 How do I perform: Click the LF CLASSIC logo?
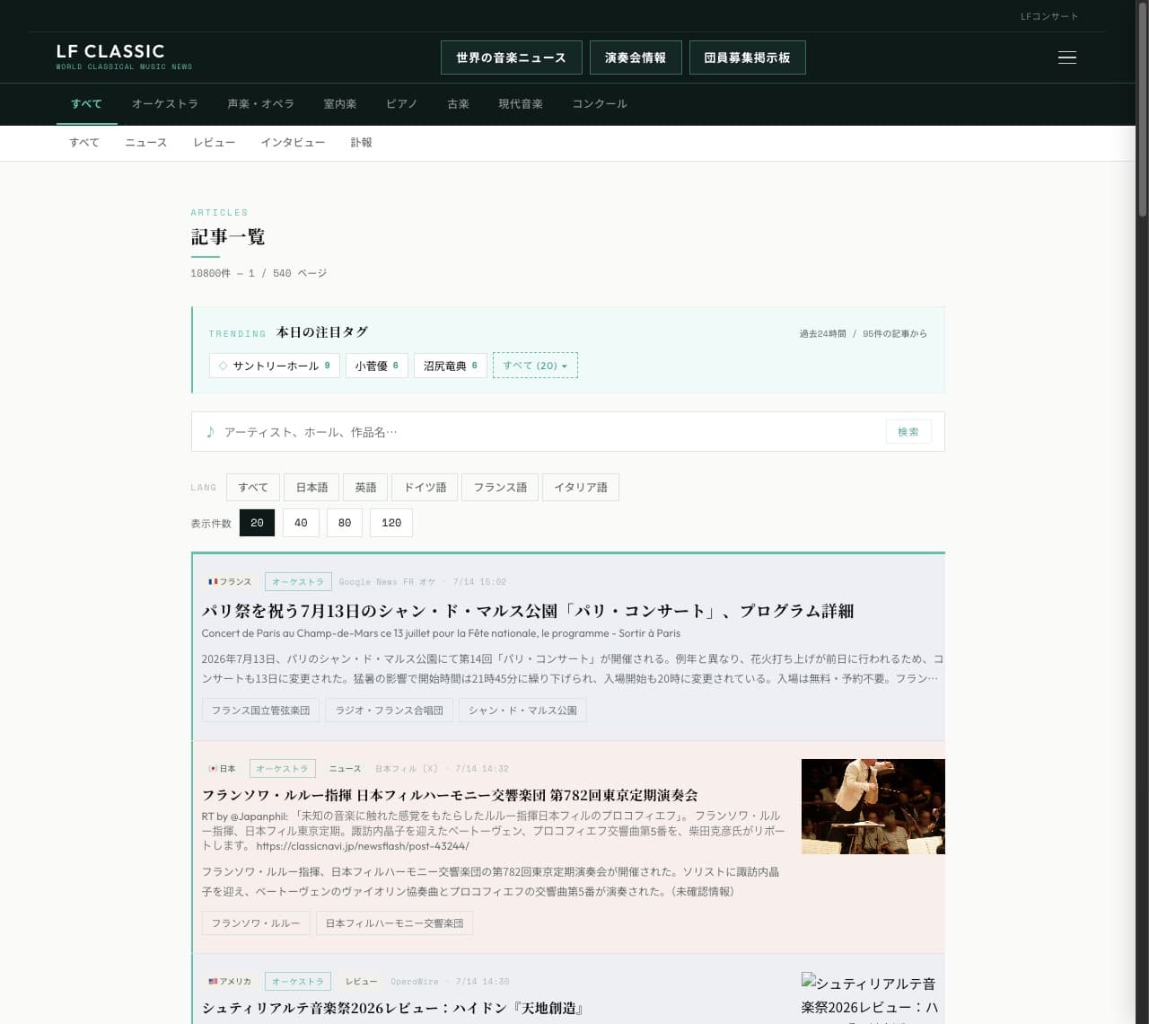[124, 57]
